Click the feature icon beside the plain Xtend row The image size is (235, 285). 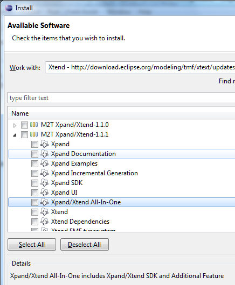(x=44, y=212)
